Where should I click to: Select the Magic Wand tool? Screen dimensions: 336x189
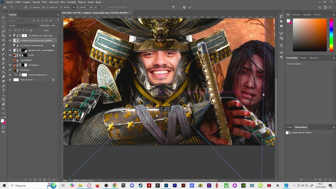pos(3,31)
